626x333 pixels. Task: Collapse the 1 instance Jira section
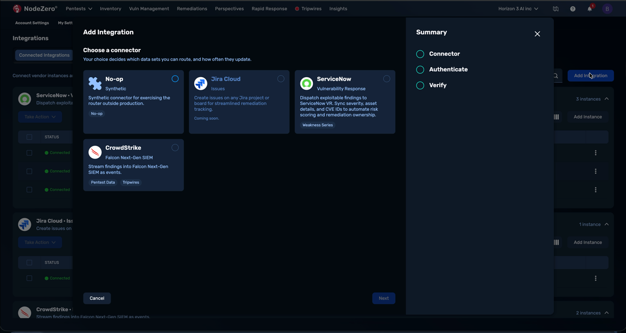(x=606, y=225)
